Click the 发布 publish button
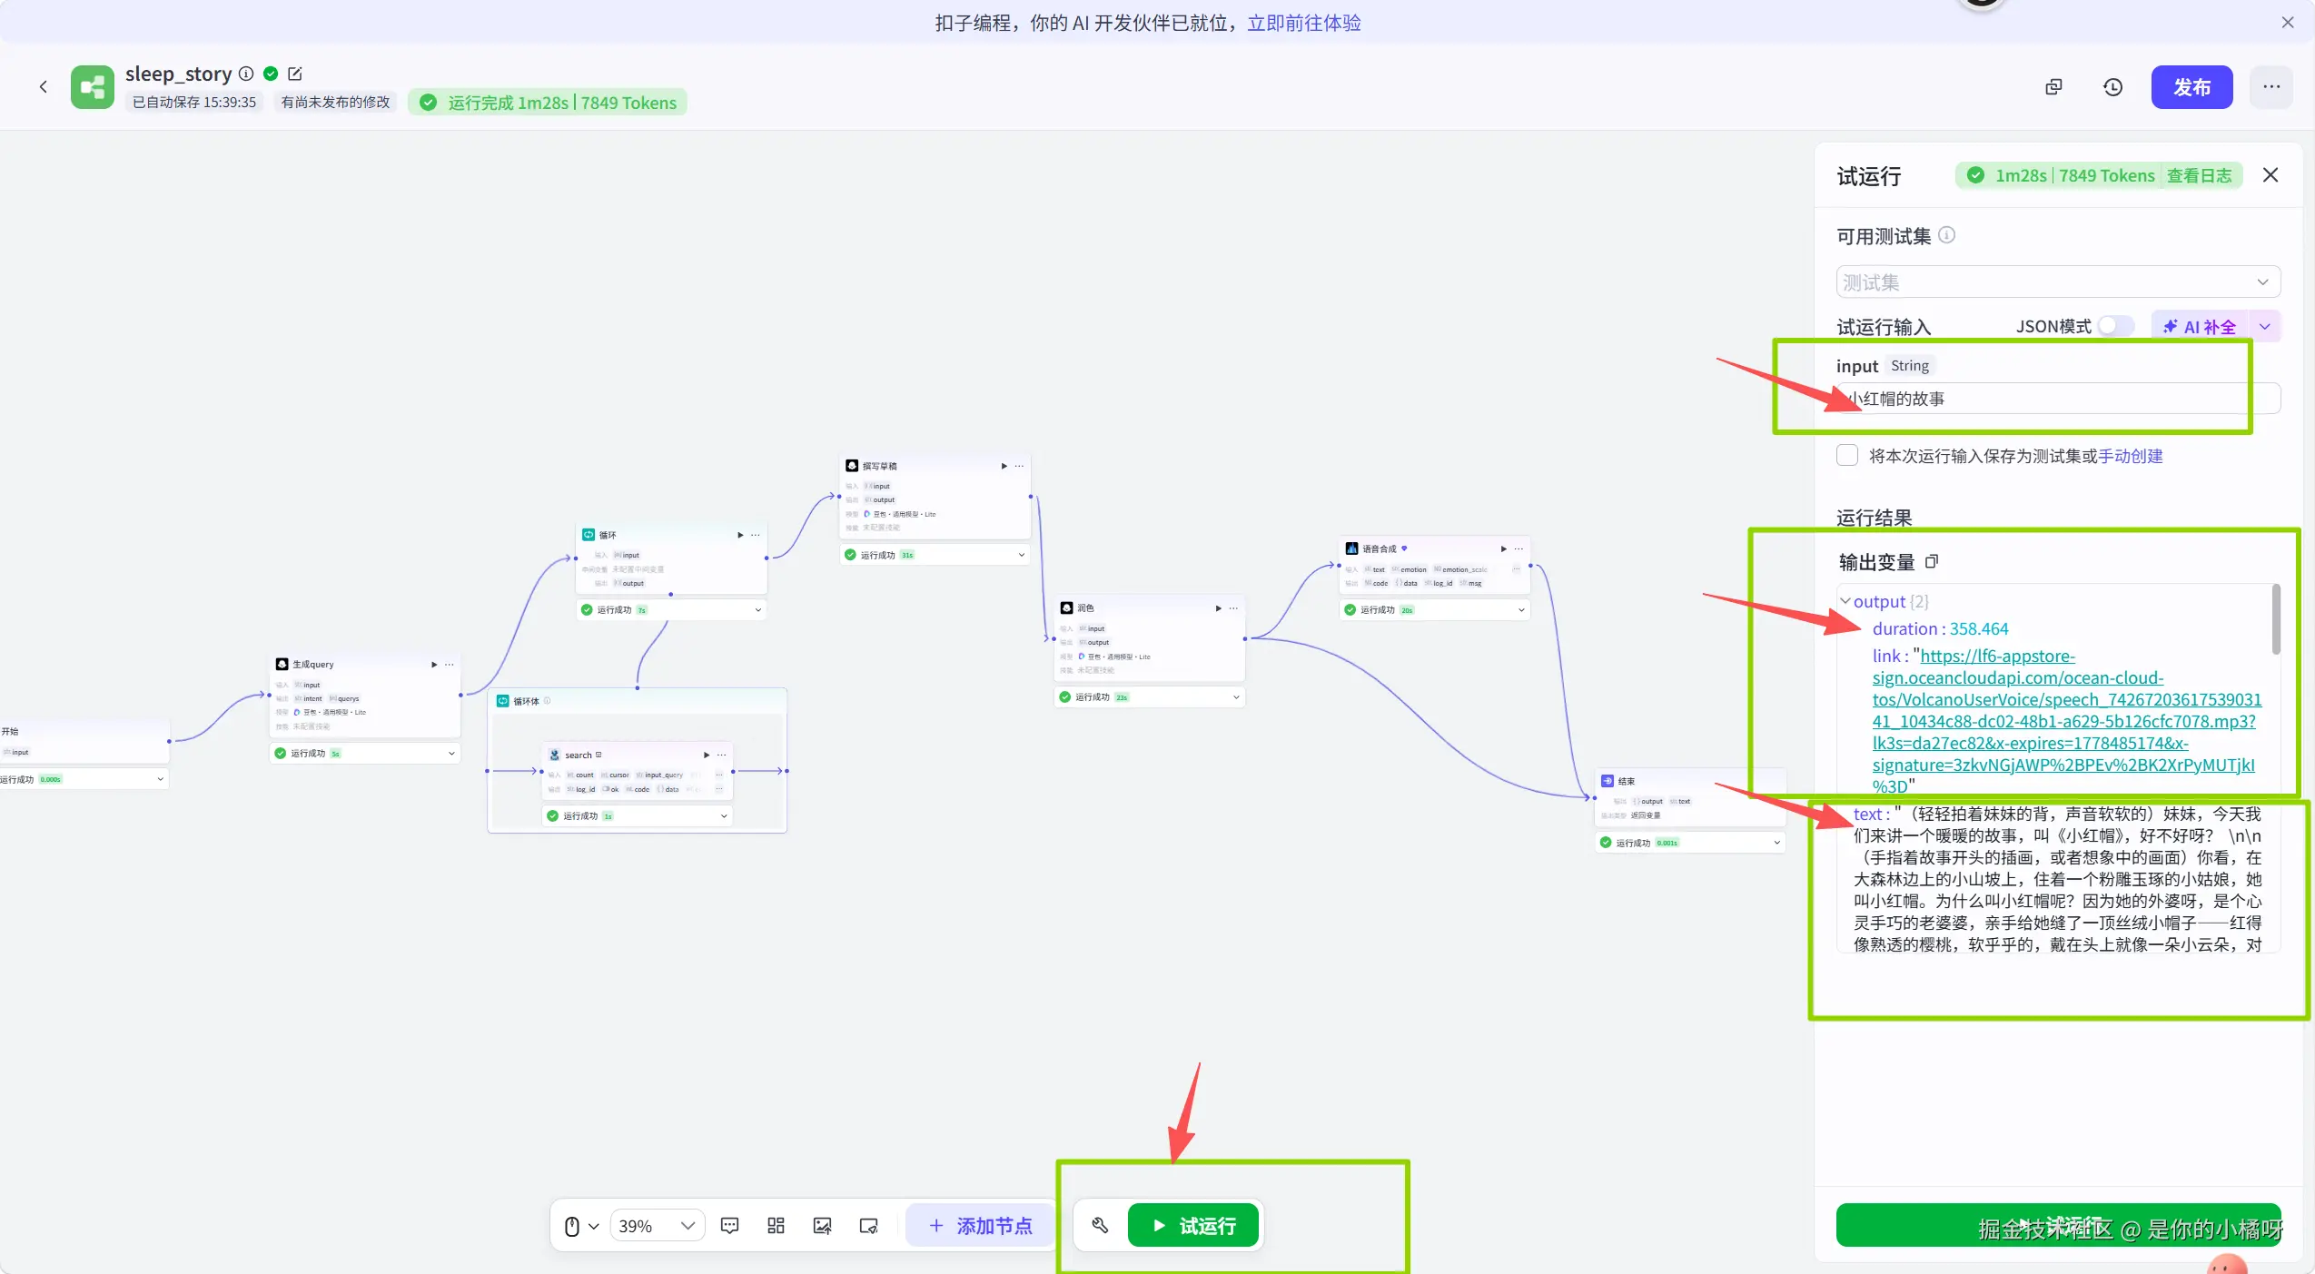2315x1274 pixels. [x=2191, y=87]
